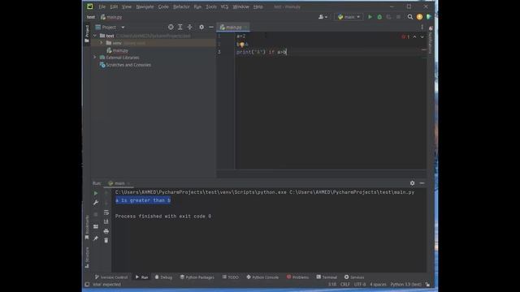This screenshot has width=520, height=292.
Task: Click the error stripe mark beside editor
Action: tap(424, 50)
